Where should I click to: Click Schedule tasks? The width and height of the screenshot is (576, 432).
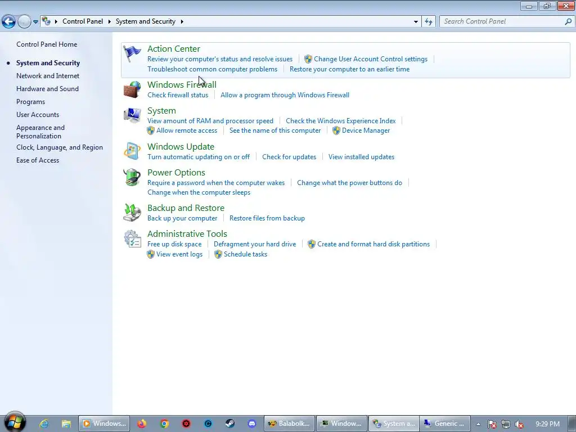(245, 254)
